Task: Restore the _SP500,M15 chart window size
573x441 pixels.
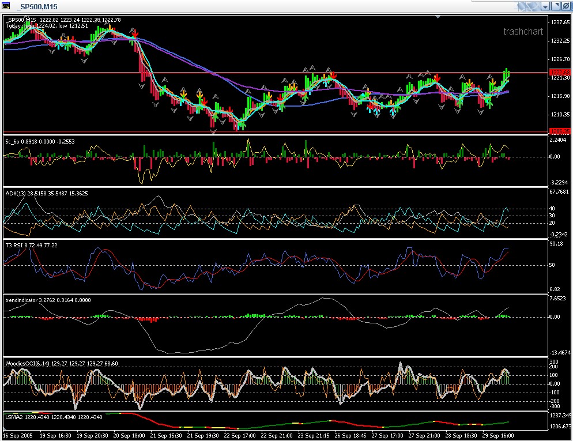Action: pyautogui.click(x=555, y=6)
